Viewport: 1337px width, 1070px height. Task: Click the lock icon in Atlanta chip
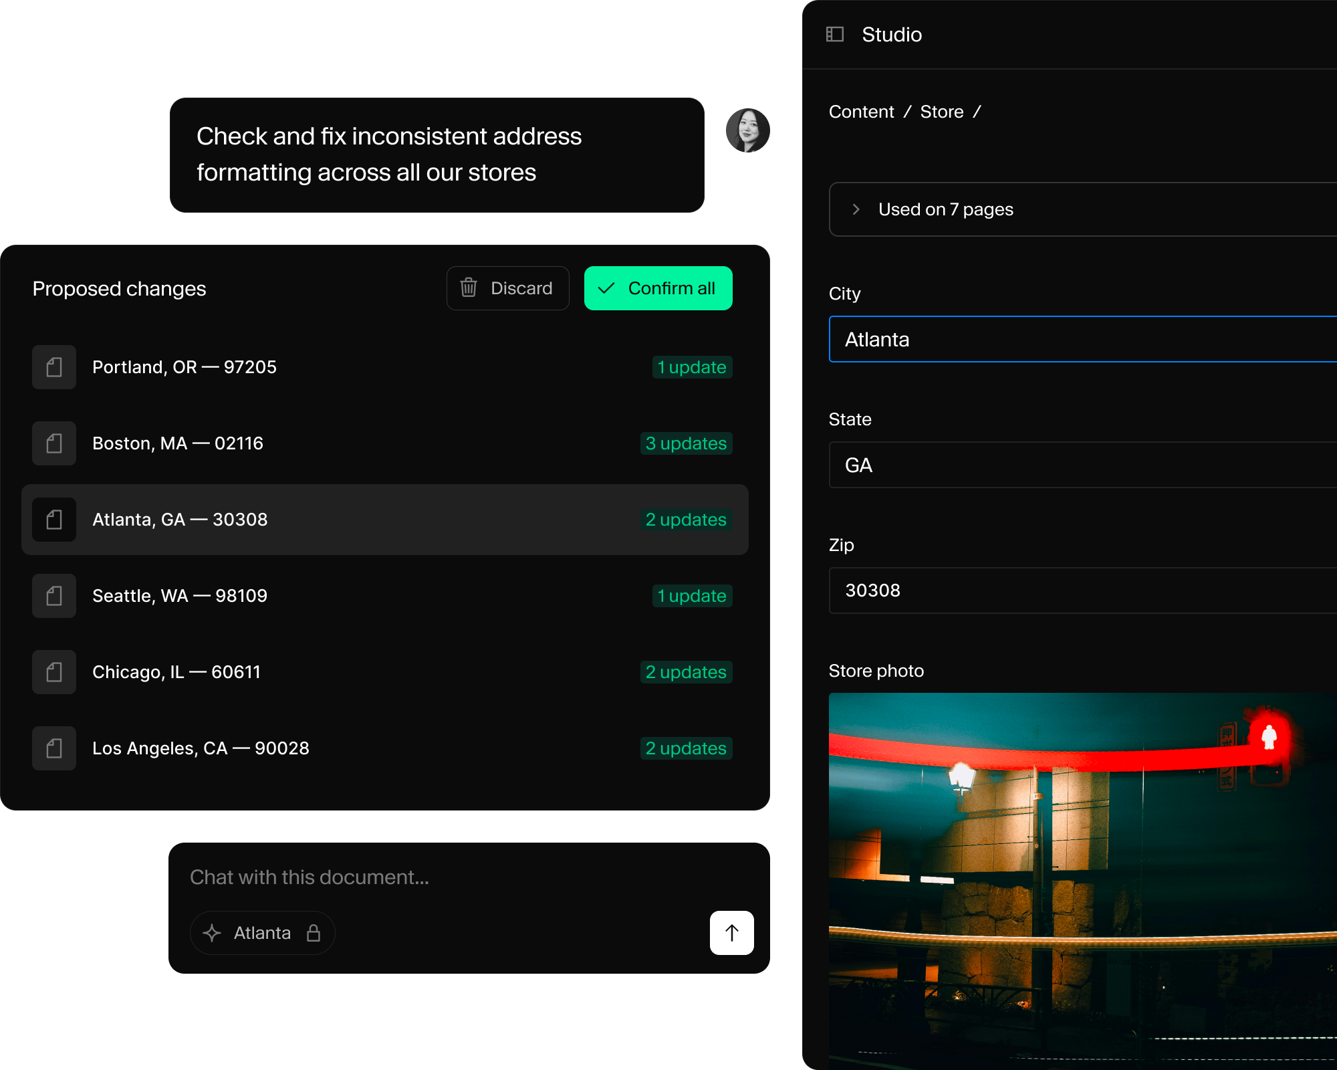coord(314,933)
